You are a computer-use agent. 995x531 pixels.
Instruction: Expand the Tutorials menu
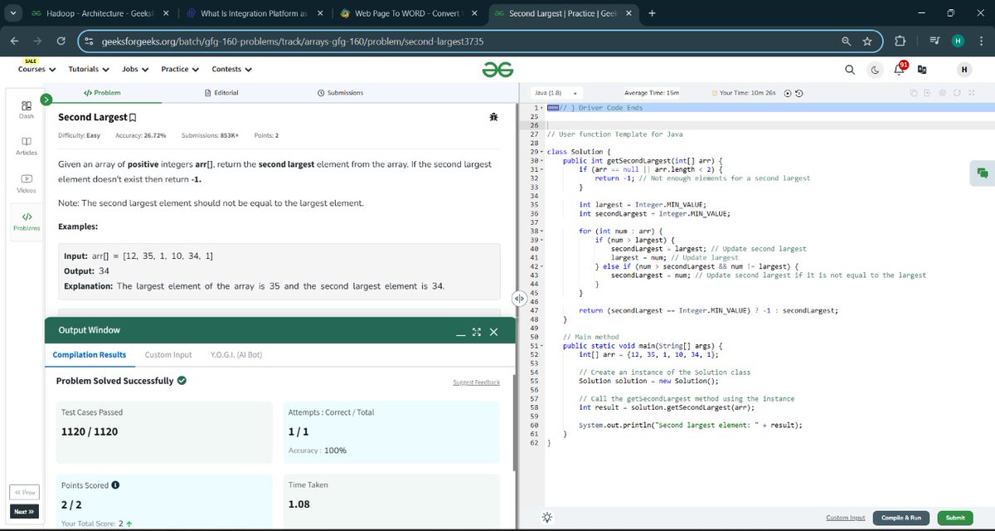click(x=88, y=70)
